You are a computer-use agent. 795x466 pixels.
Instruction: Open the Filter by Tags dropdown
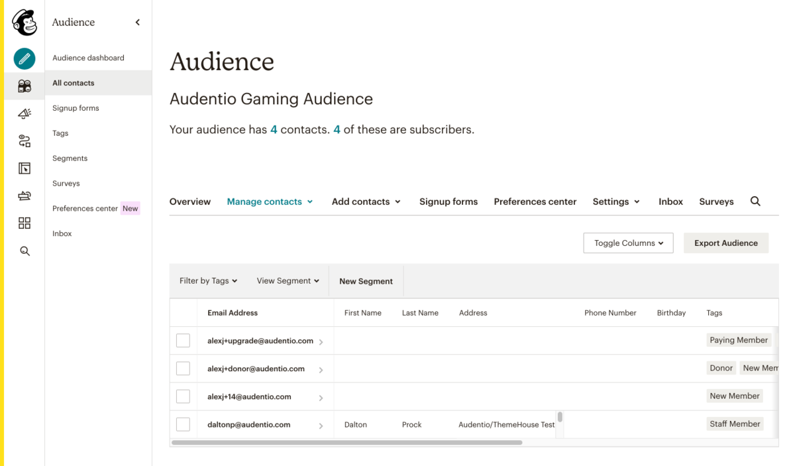[x=208, y=281]
